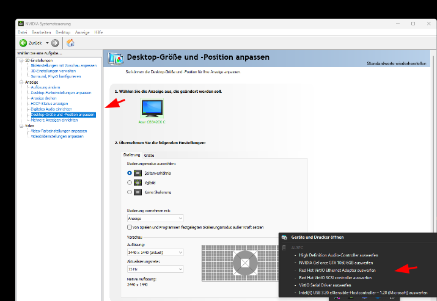This screenshot has height=301, width=437.
Task: Collapse the 3D-Einstellungen tree node
Action: (x=21, y=60)
